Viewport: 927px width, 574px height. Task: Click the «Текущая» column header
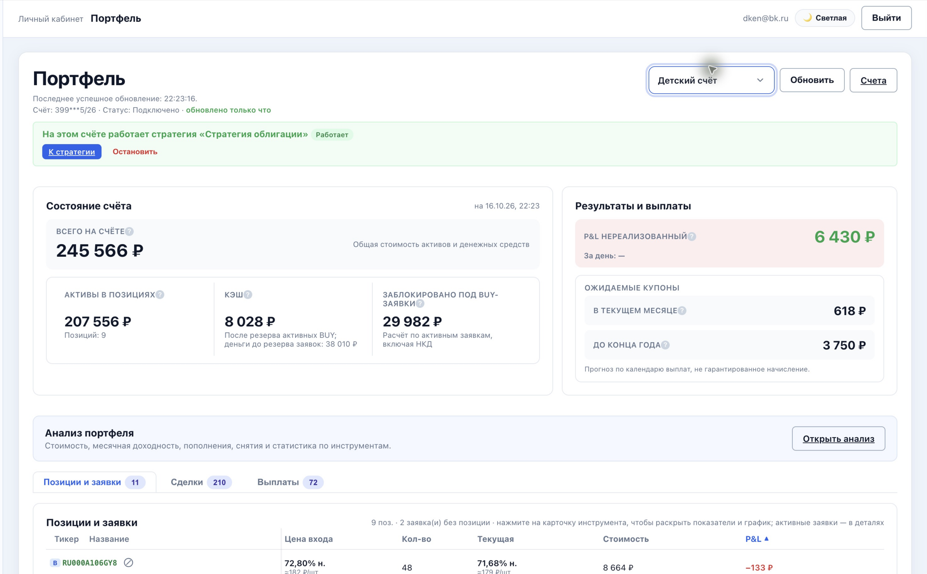(x=495, y=539)
